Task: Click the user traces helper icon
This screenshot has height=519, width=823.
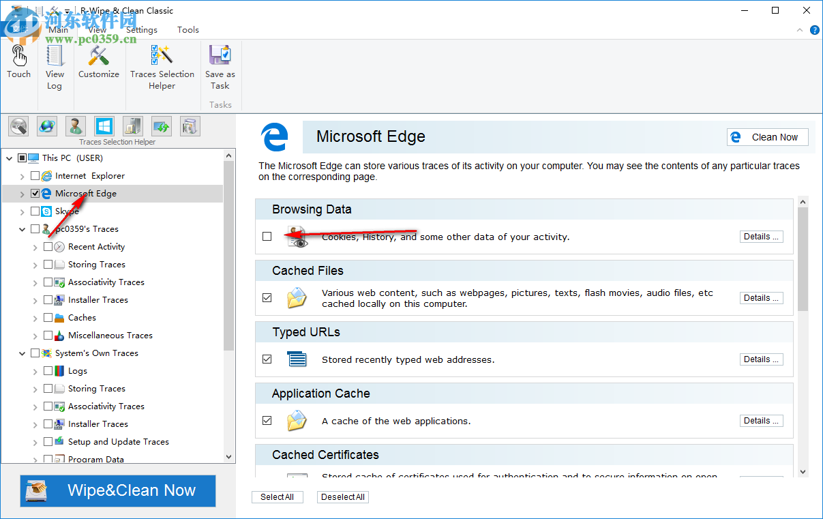Action: pos(75,126)
